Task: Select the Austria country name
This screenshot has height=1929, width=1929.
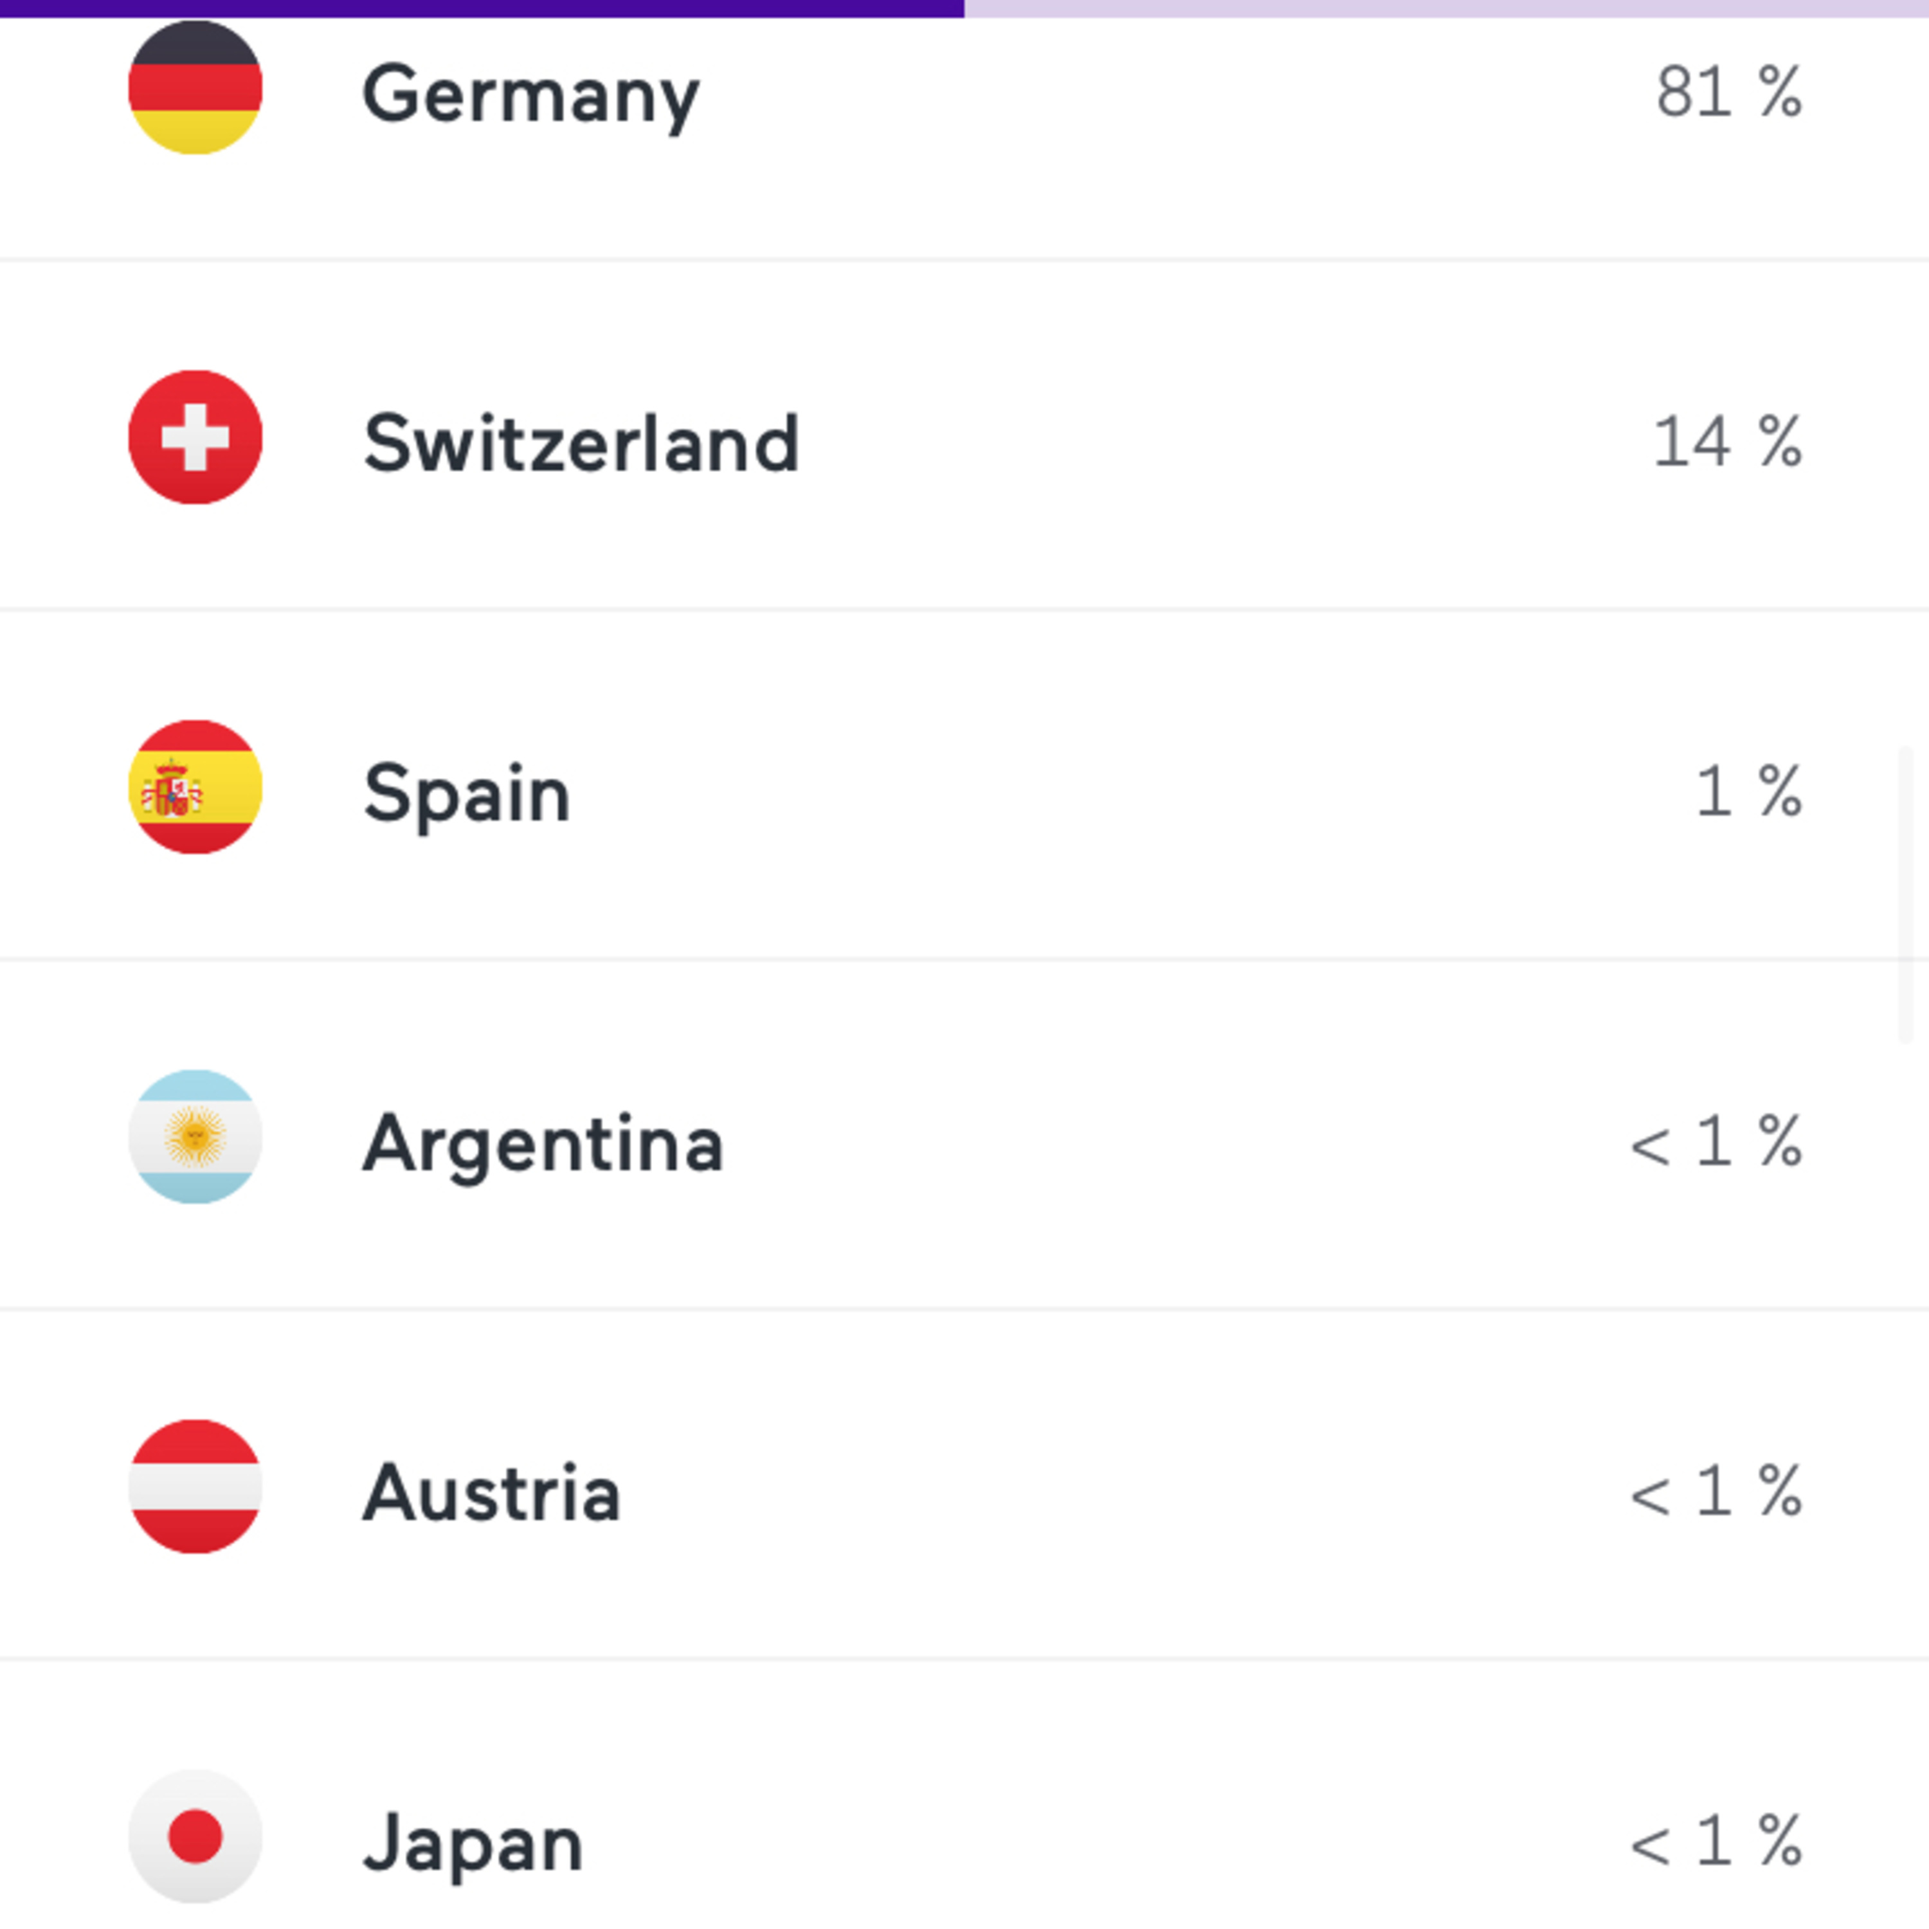Action: (491, 1492)
